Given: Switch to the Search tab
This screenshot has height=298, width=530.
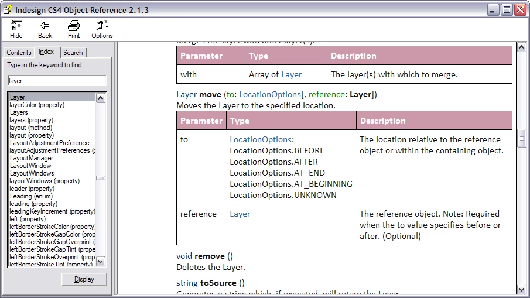Looking at the screenshot, I should tap(73, 53).
